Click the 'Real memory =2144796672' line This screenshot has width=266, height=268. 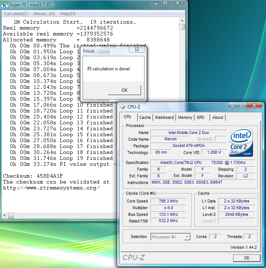pyautogui.click(x=58, y=28)
